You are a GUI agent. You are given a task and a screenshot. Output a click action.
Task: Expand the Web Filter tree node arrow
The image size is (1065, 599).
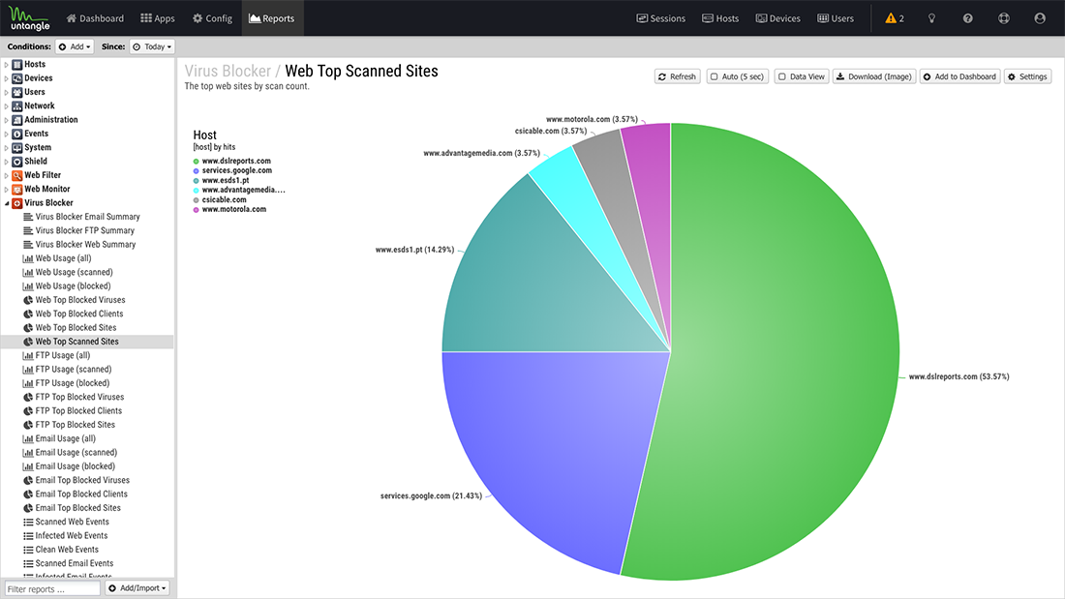click(x=6, y=175)
